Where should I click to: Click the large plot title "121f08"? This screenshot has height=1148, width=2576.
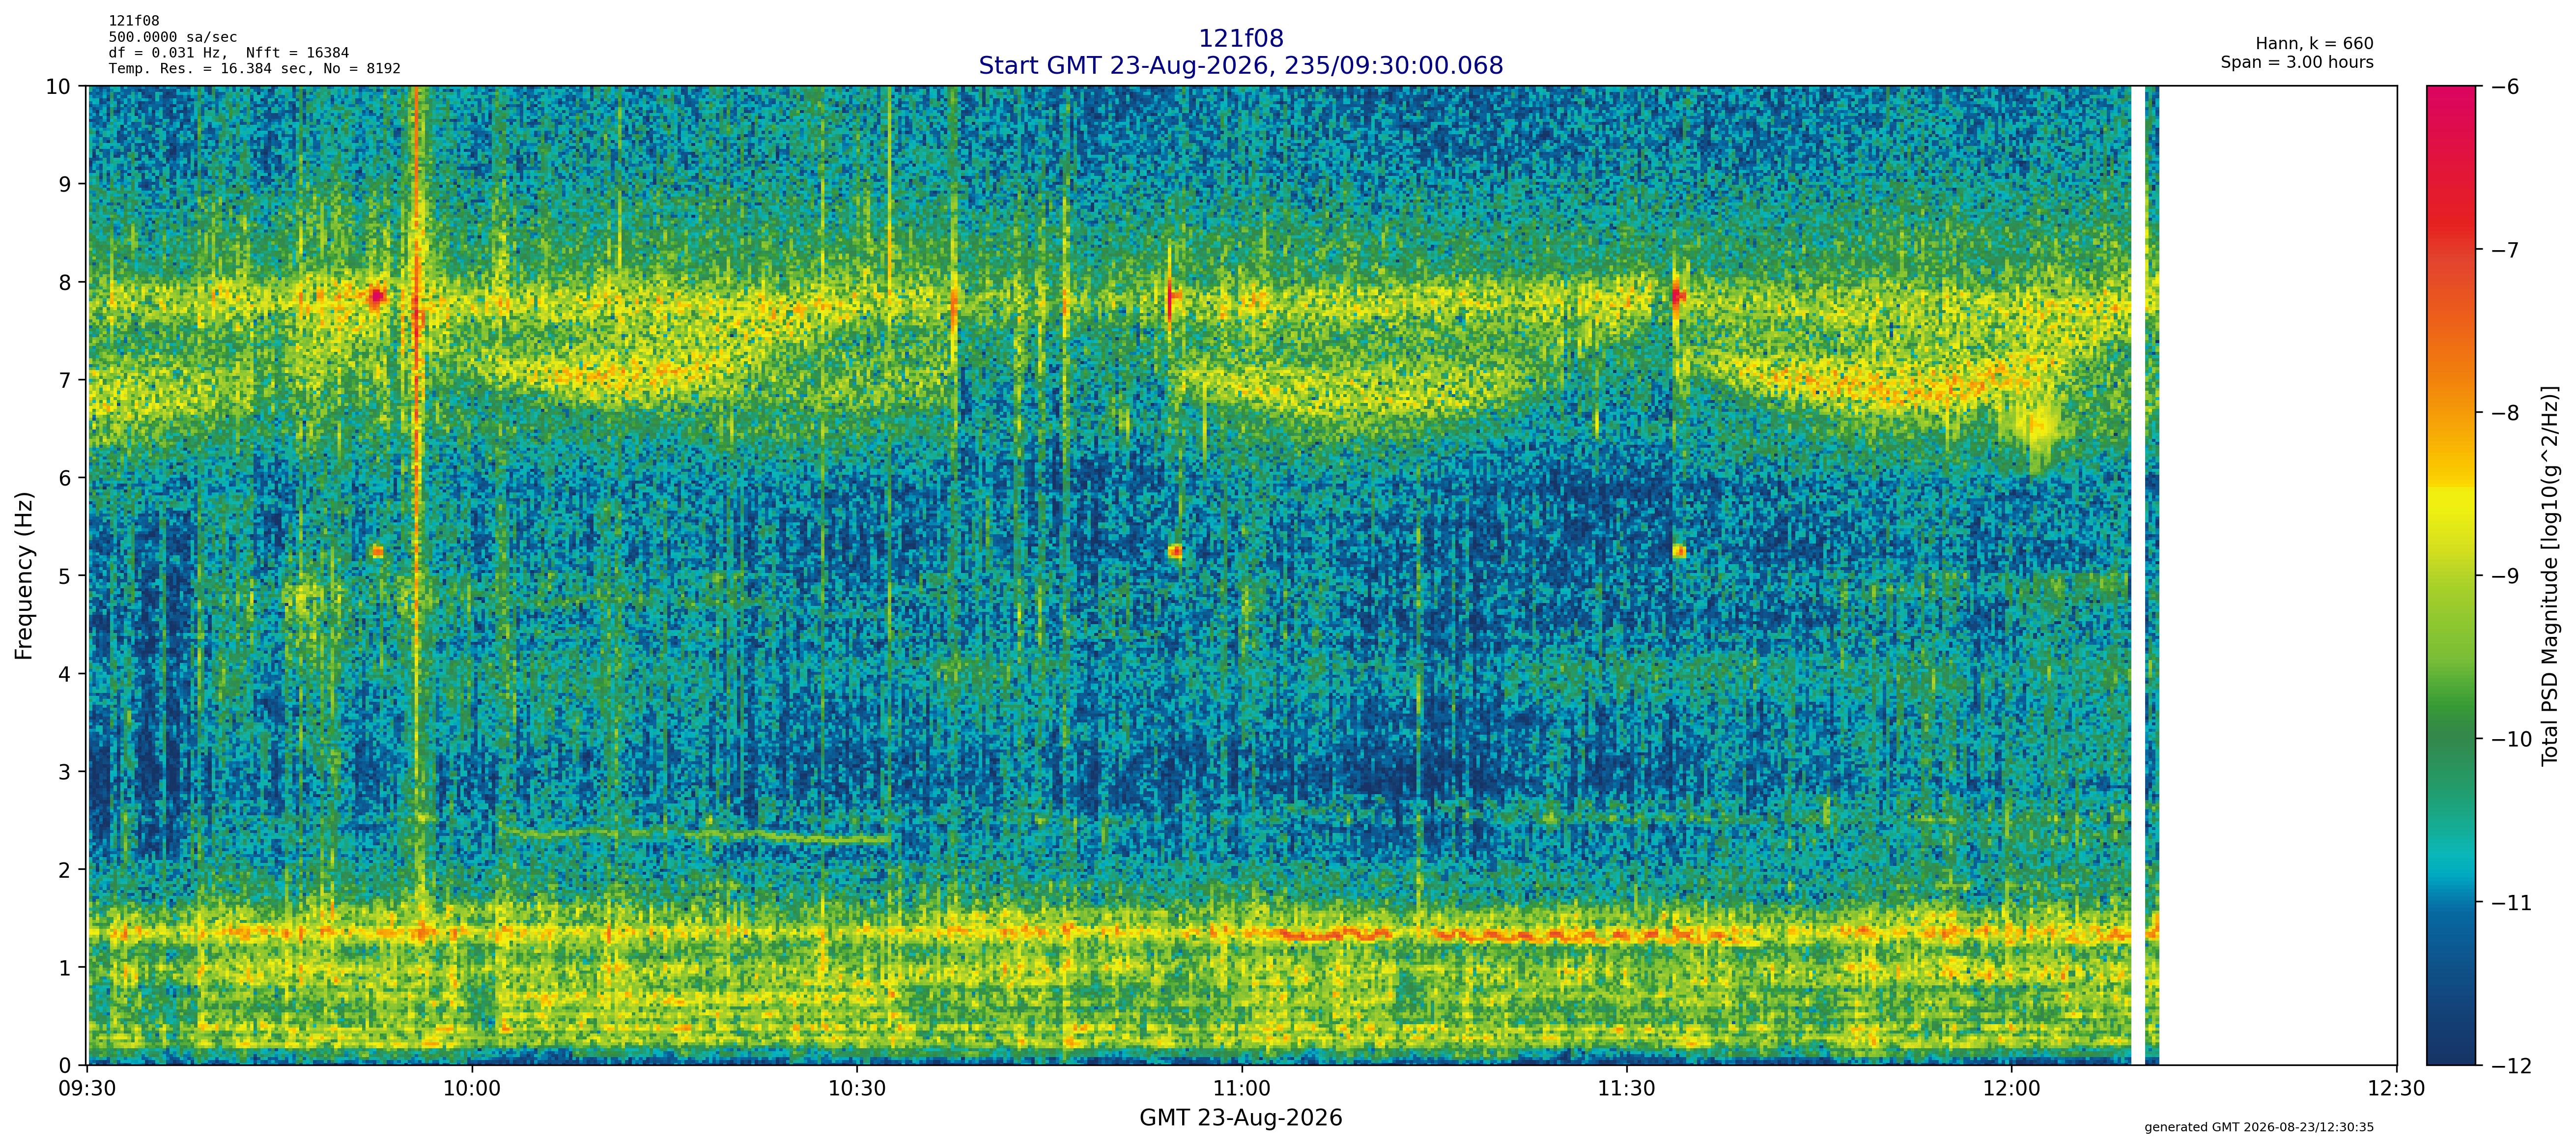[x=1240, y=38]
